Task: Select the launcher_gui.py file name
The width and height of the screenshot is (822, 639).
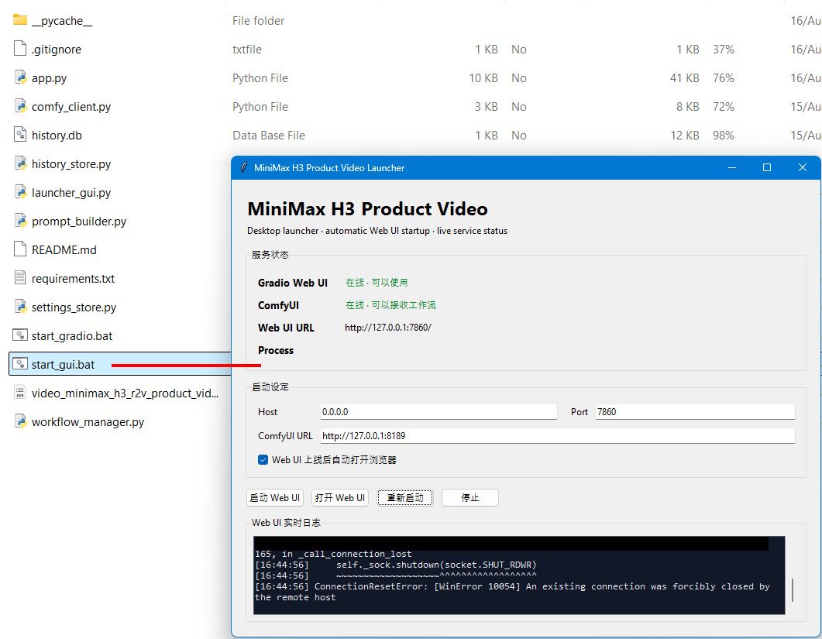Action: [71, 192]
